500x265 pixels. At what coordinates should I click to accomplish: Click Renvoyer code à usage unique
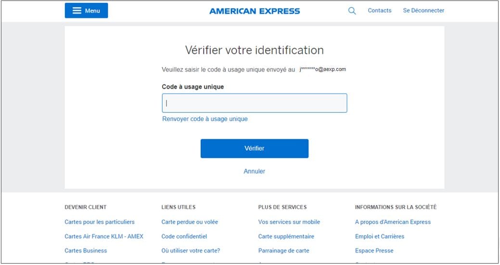[205, 119]
